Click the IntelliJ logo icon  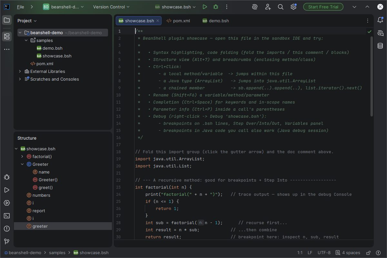pos(7,7)
